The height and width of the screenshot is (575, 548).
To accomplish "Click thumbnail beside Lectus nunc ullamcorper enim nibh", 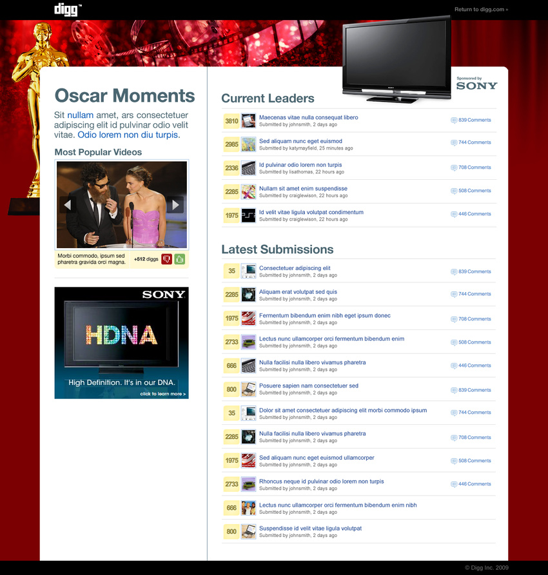I will tap(248, 508).
